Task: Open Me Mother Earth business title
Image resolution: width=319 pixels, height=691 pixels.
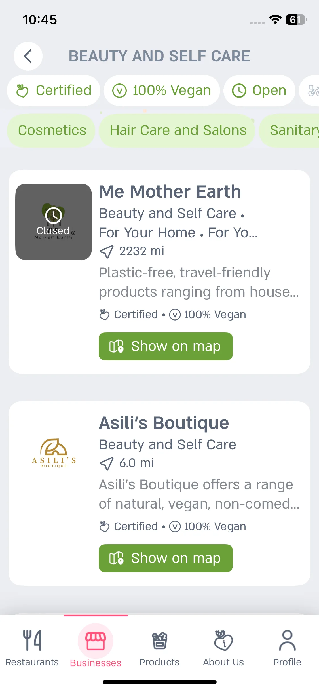Action: coord(170,191)
